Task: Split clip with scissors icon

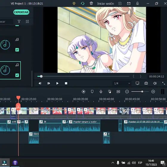Action: [18, 107]
